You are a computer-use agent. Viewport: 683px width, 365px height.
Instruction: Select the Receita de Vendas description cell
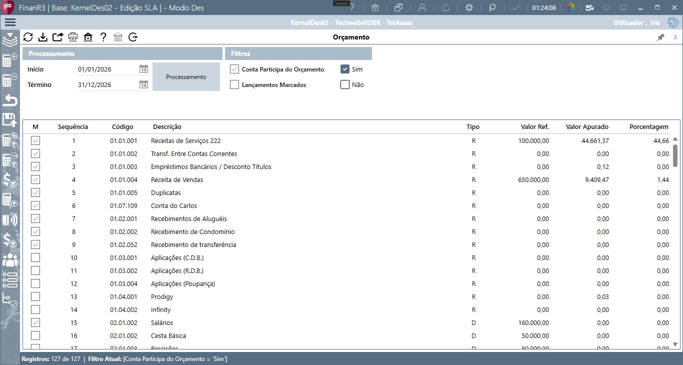pyautogui.click(x=177, y=179)
